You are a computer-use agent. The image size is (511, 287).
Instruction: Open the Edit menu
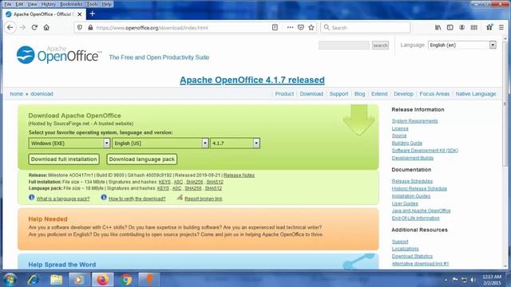pyautogui.click(x=19, y=4)
